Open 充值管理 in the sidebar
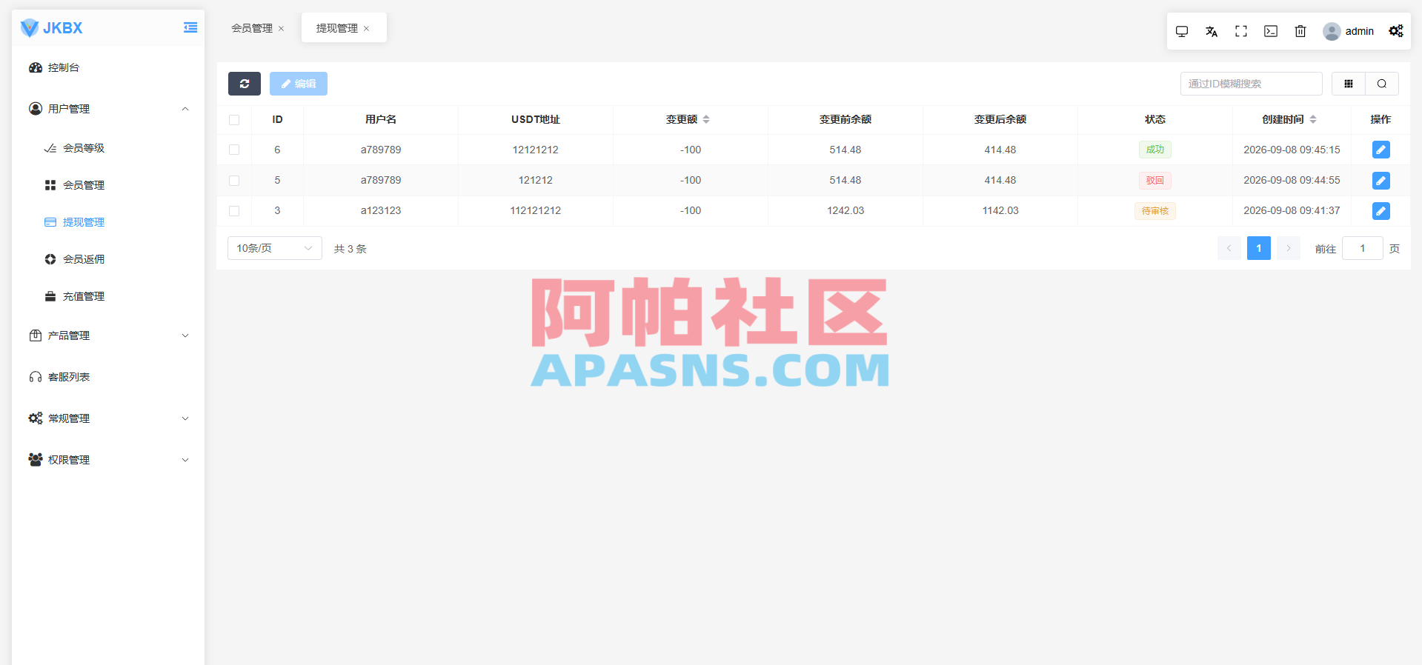The image size is (1422, 665). tap(108, 296)
